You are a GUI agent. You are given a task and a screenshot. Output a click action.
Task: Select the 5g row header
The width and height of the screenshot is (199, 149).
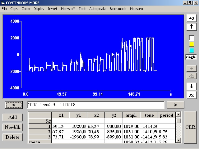click(x=40, y=121)
